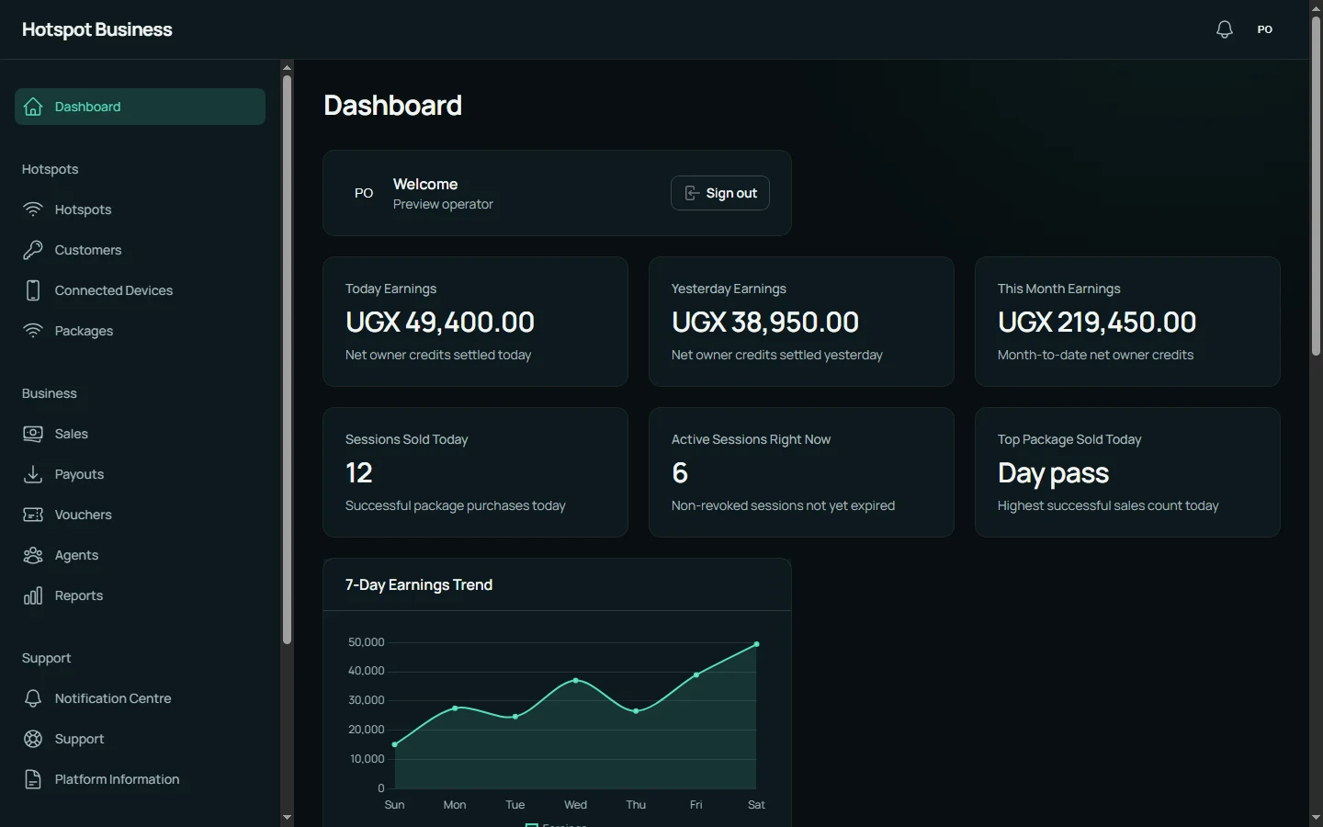
Task: Select the Active Sessions Right Now card
Action: click(x=801, y=472)
